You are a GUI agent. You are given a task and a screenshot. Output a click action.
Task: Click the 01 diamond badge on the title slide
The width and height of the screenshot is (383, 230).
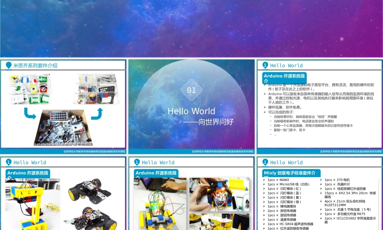pos(191,90)
